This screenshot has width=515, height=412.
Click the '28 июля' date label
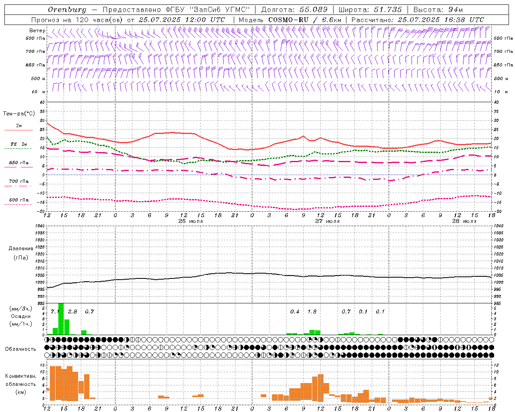tap(464, 221)
